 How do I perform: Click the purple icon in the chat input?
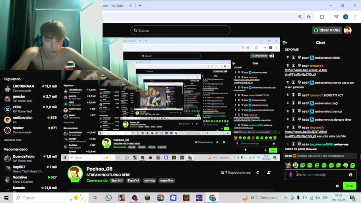(291, 175)
